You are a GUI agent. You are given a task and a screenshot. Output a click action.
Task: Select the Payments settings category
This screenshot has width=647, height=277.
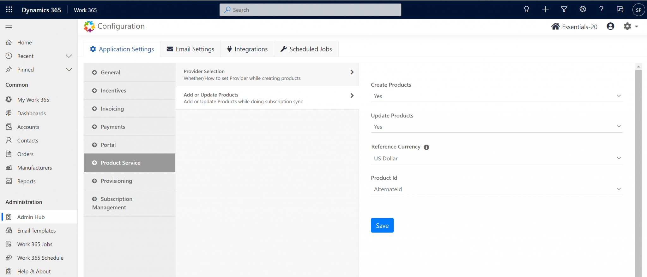click(130, 127)
